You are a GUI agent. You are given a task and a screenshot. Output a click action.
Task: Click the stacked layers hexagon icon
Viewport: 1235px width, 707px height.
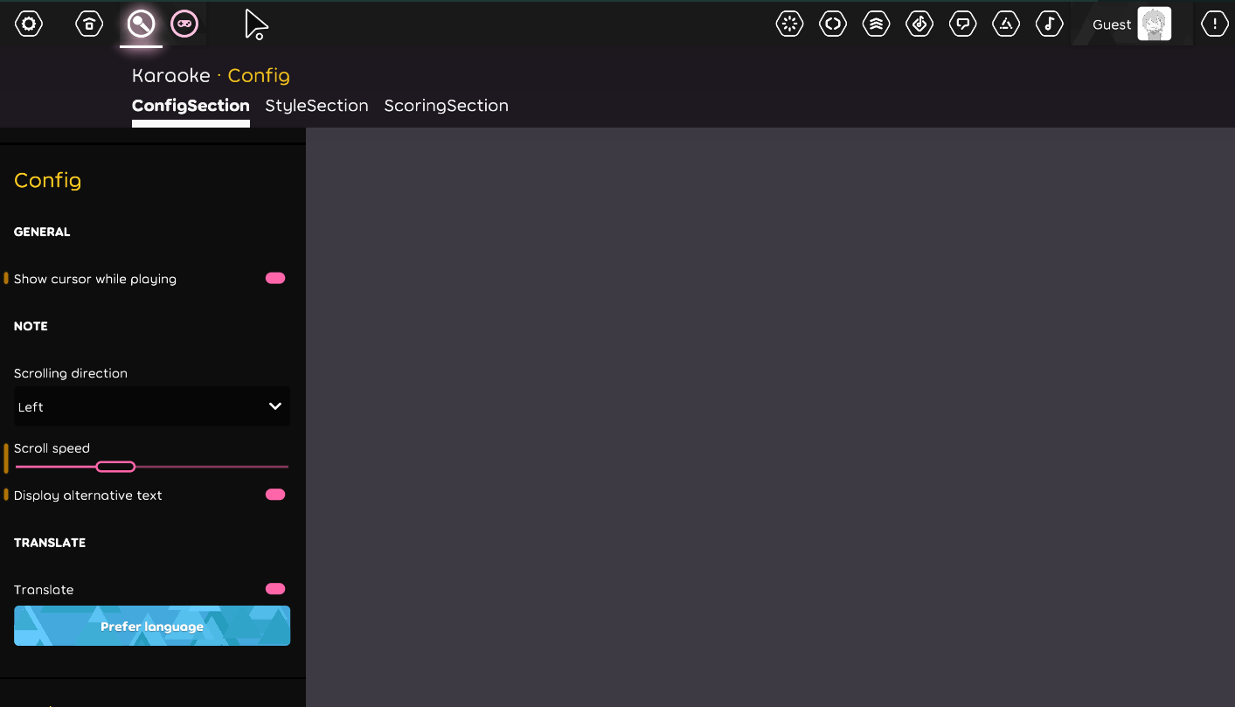pyautogui.click(x=876, y=24)
